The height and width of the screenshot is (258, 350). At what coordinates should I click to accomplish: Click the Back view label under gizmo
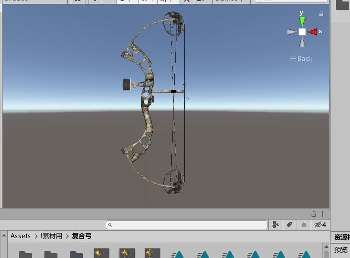click(x=305, y=59)
